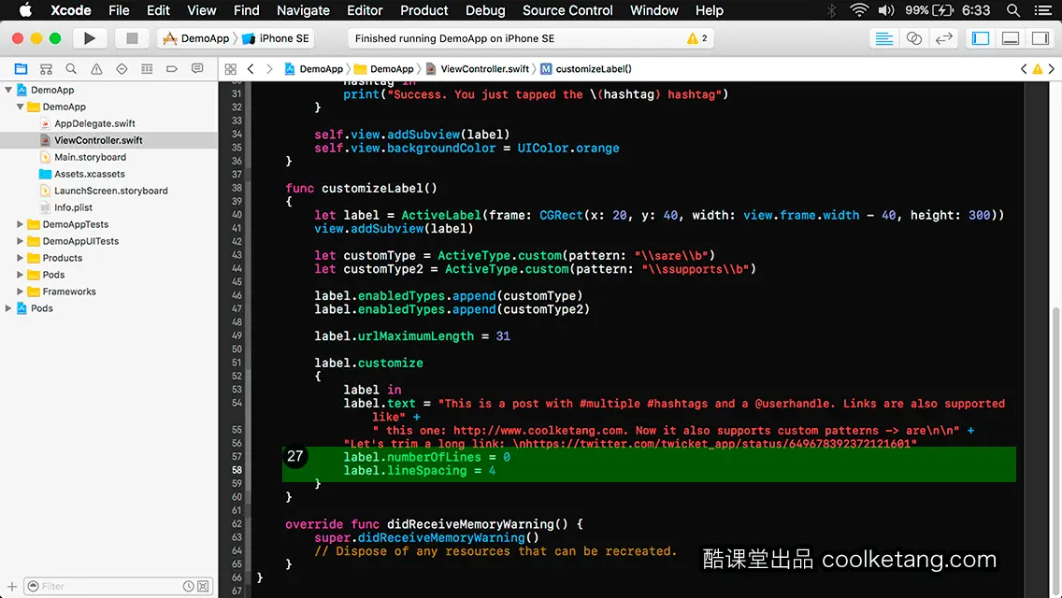Click the Wi-Fi status icon
Image resolution: width=1062 pixels, height=598 pixels.
859,10
